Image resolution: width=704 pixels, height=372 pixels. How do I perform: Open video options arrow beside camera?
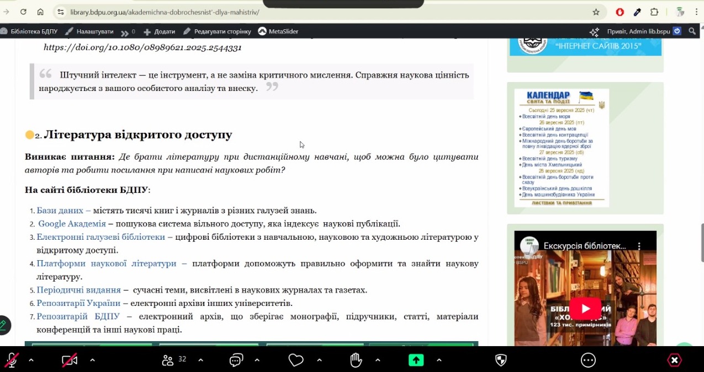tap(92, 360)
